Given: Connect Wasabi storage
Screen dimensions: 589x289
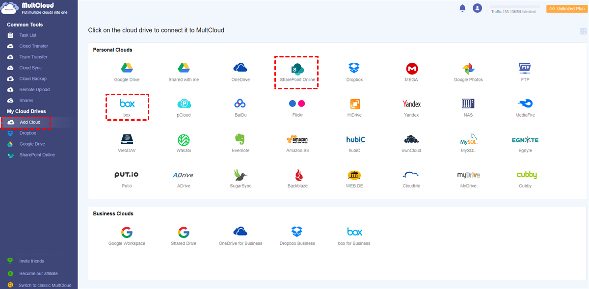Looking at the screenshot, I should pyautogui.click(x=184, y=143).
